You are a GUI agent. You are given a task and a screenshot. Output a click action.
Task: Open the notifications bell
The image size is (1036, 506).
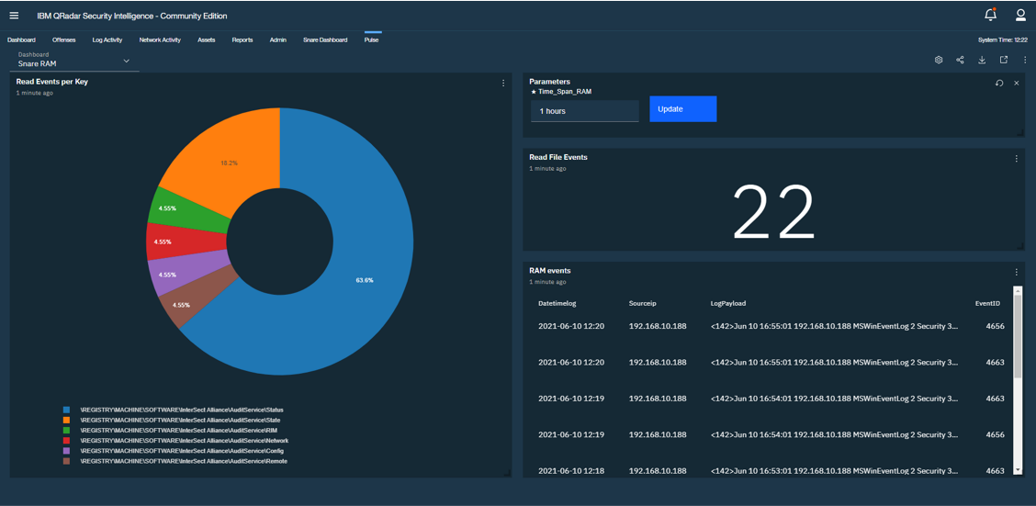click(990, 15)
